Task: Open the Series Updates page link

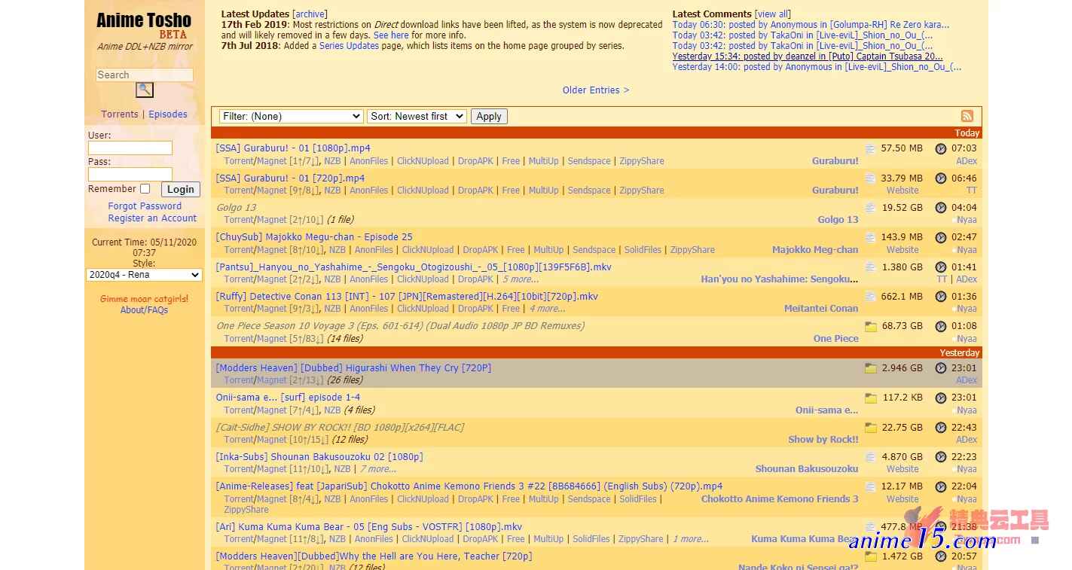Action: [349, 46]
